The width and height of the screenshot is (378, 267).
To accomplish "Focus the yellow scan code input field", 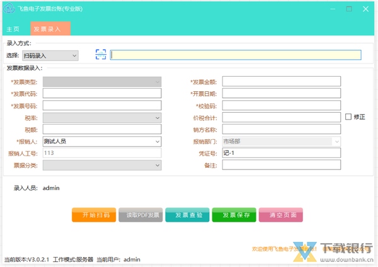I will 236,55.
